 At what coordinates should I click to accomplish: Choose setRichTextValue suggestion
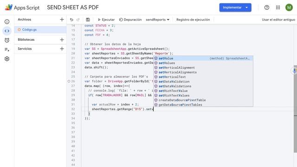(203, 91)
